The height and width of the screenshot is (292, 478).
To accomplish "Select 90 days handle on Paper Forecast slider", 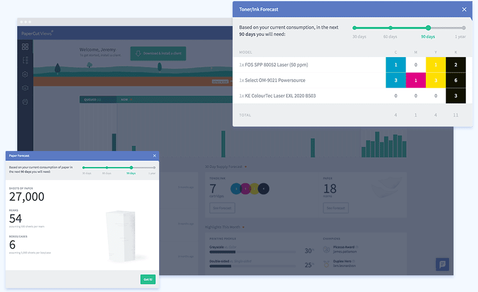I will [x=131, y=168].
